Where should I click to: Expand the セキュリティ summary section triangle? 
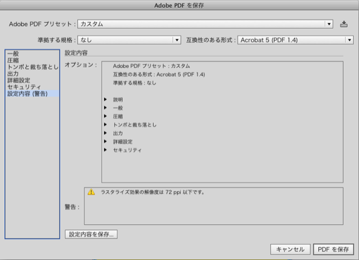click(105, 150)
